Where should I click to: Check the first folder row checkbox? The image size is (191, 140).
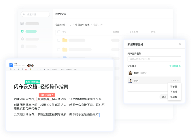tap(59, 40)
